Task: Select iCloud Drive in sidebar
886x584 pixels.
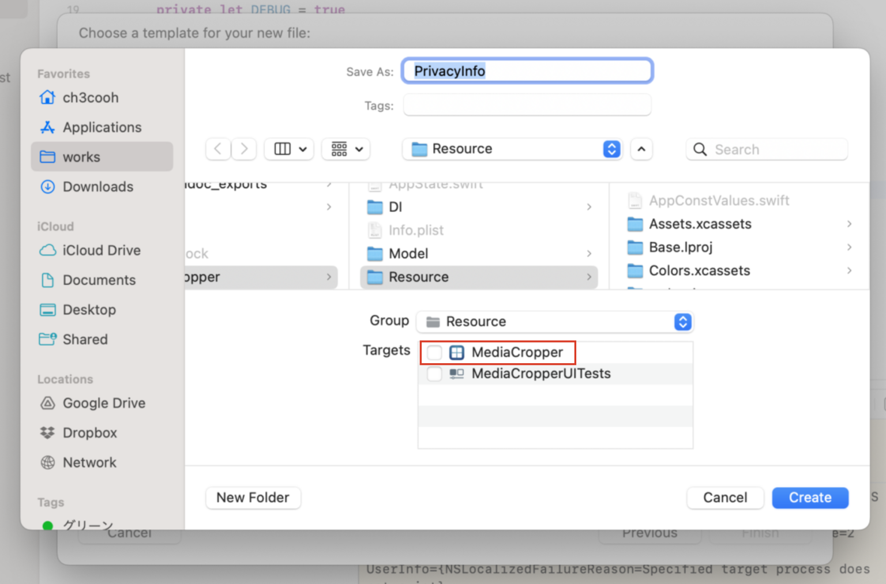Action: coord(101,250)
